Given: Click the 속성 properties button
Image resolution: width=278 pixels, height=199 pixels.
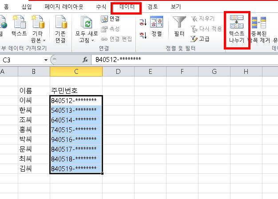Looking at the screenshot, I should click(110, 29).
